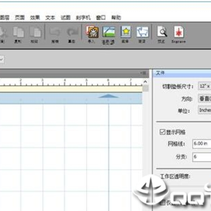Screen dimensions: 211x211
Task: Open the 方向 (Orientation) dropdown
Action: point(205,98)
